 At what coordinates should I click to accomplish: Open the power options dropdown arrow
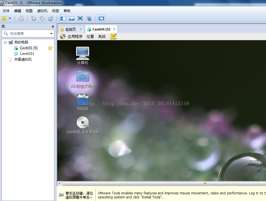[x=10, y=18]
